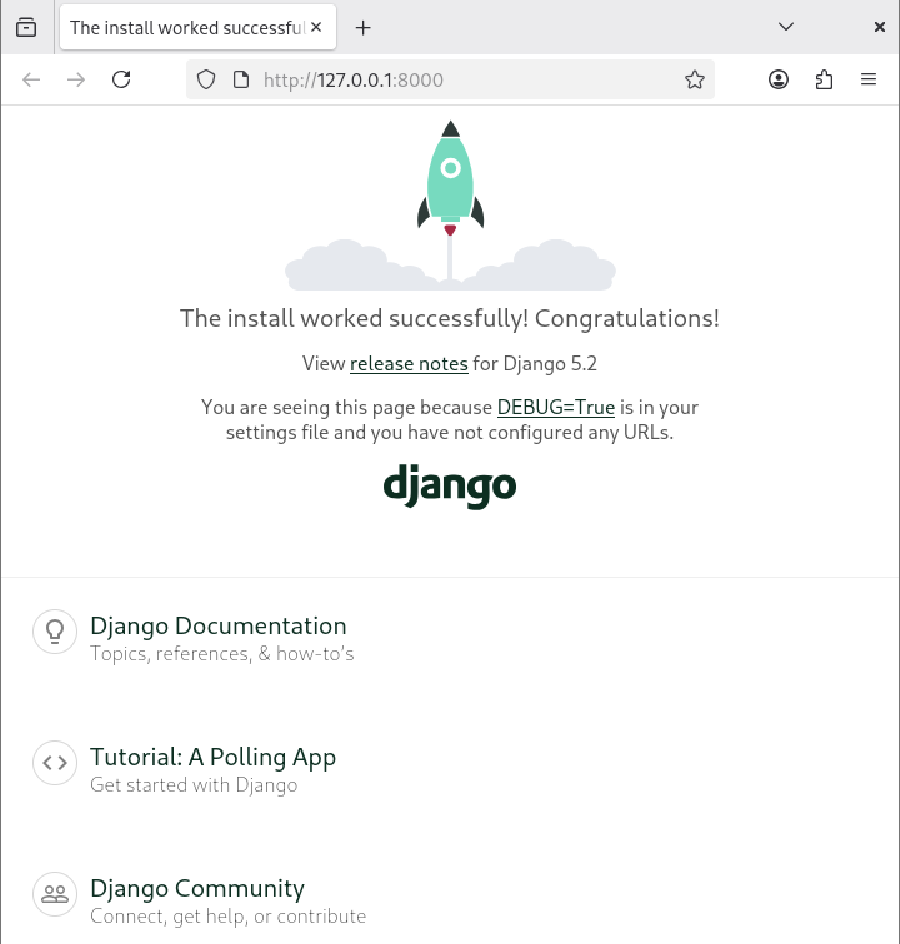Focus the address bar showing 127.0.0.1:8000
The height and width of the screenshot is (944, 900).
(450, 79)
